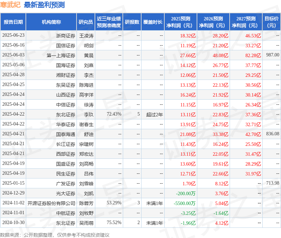This screenshot has width=281, height=238.
Task: Click the 覆盖时长 column header
Action: tap(153, 21)
